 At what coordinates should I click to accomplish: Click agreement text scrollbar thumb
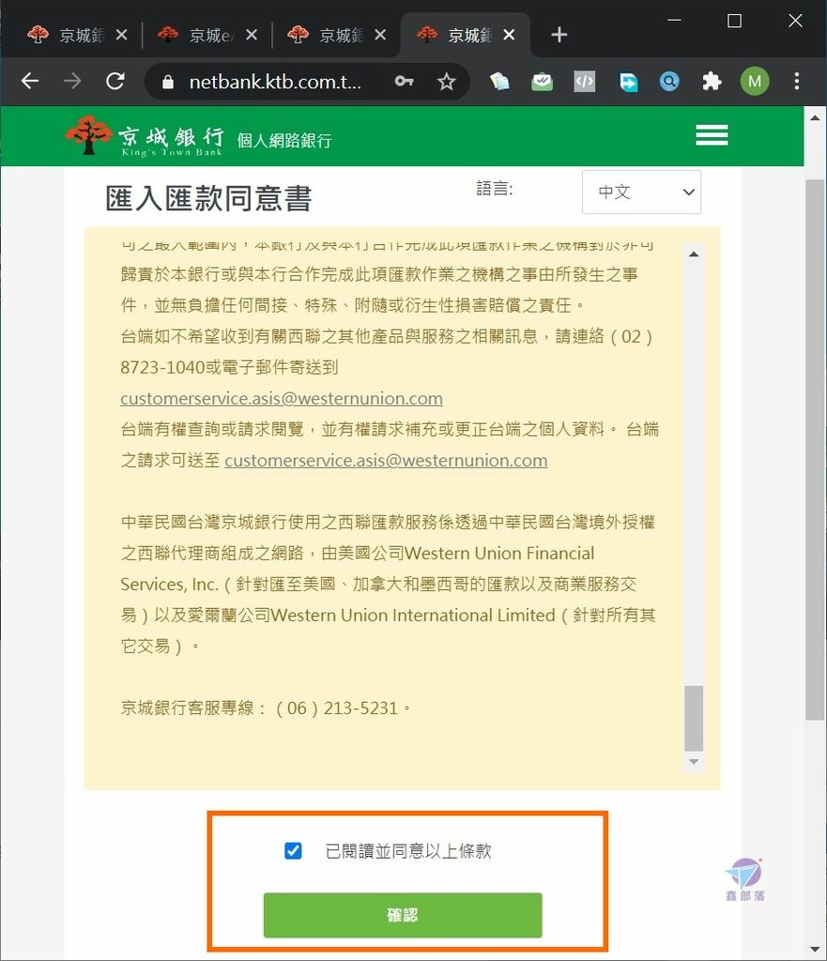pyautogui.click(x=694, y=718)
